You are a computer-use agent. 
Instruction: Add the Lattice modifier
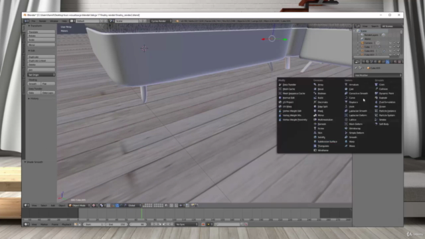(353, 119)
